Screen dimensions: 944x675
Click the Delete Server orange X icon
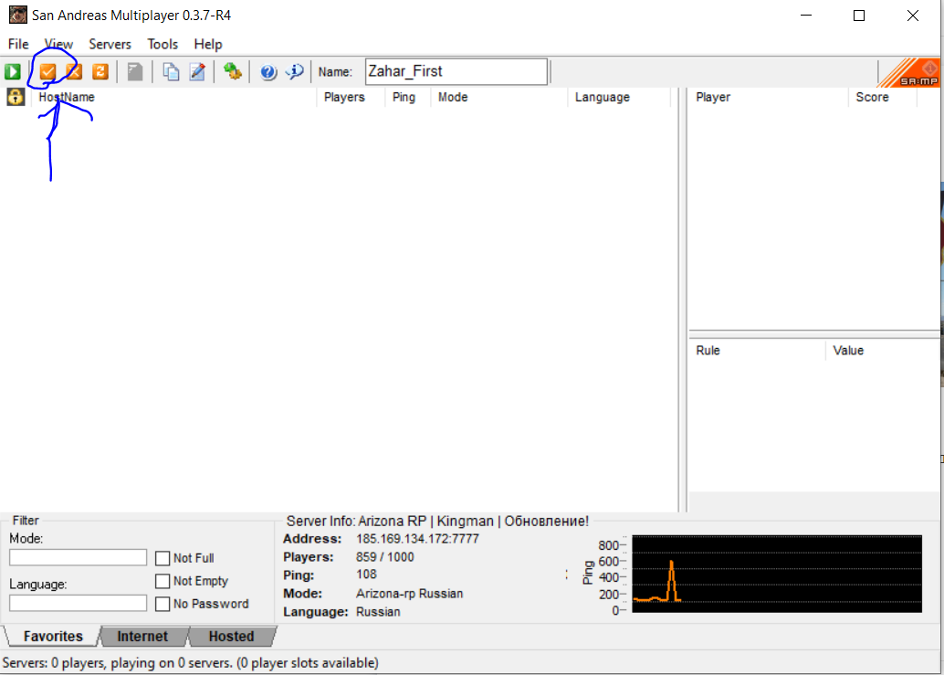pos(74,71)
